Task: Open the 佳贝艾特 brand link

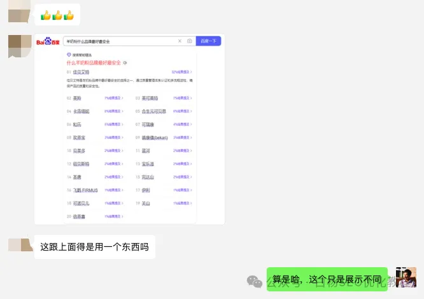Action: click(82, 73)
